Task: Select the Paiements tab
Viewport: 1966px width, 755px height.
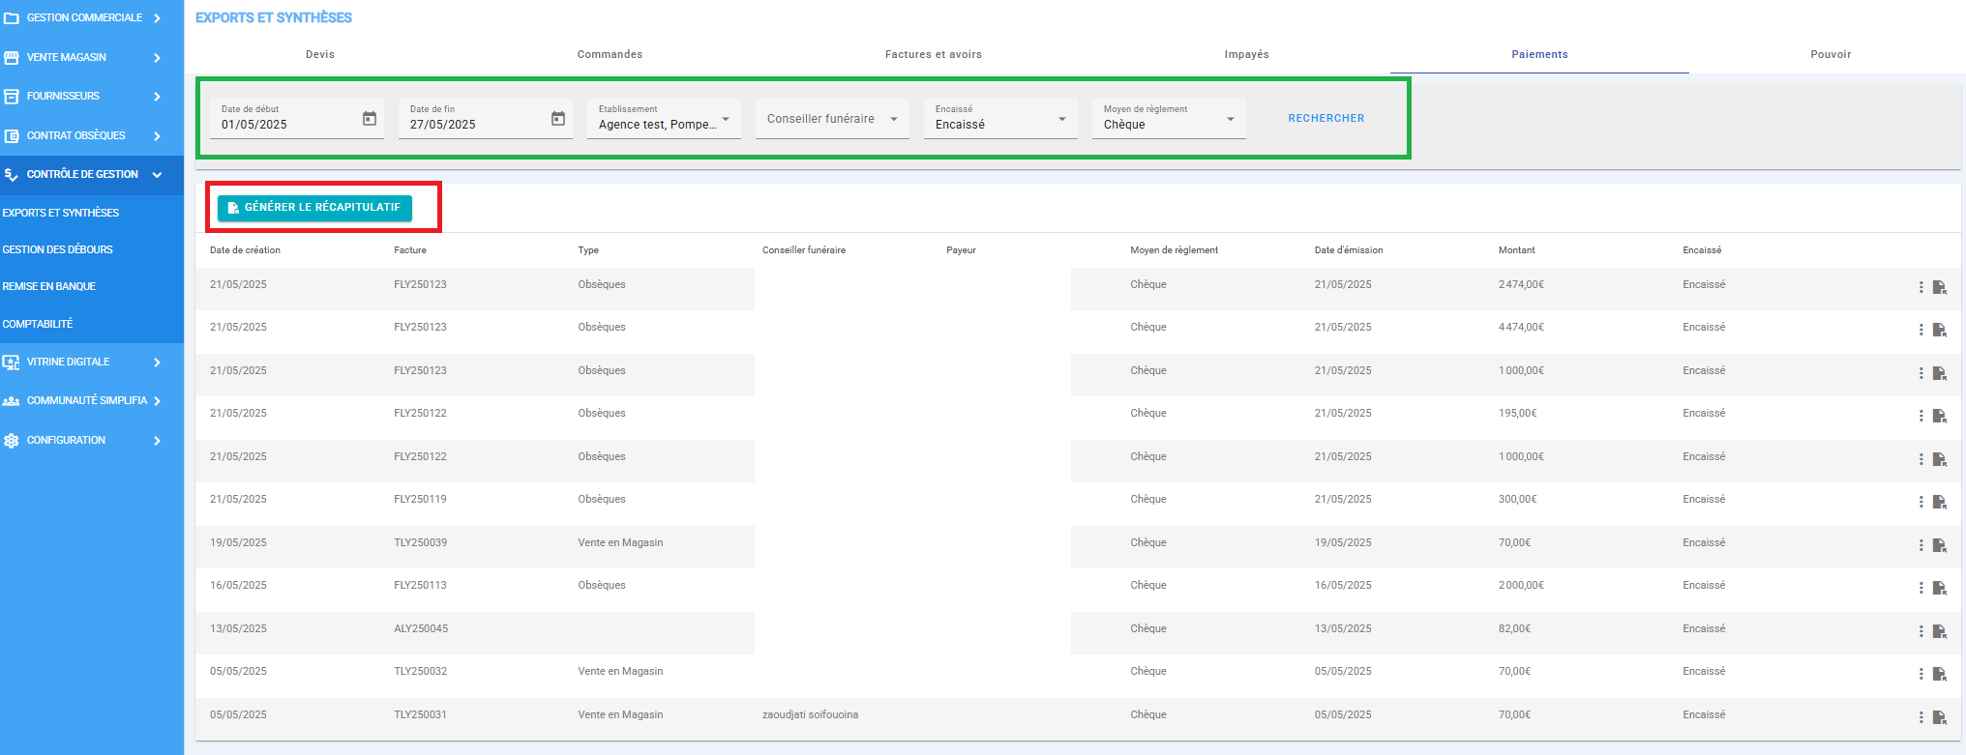Action: 1539,54
